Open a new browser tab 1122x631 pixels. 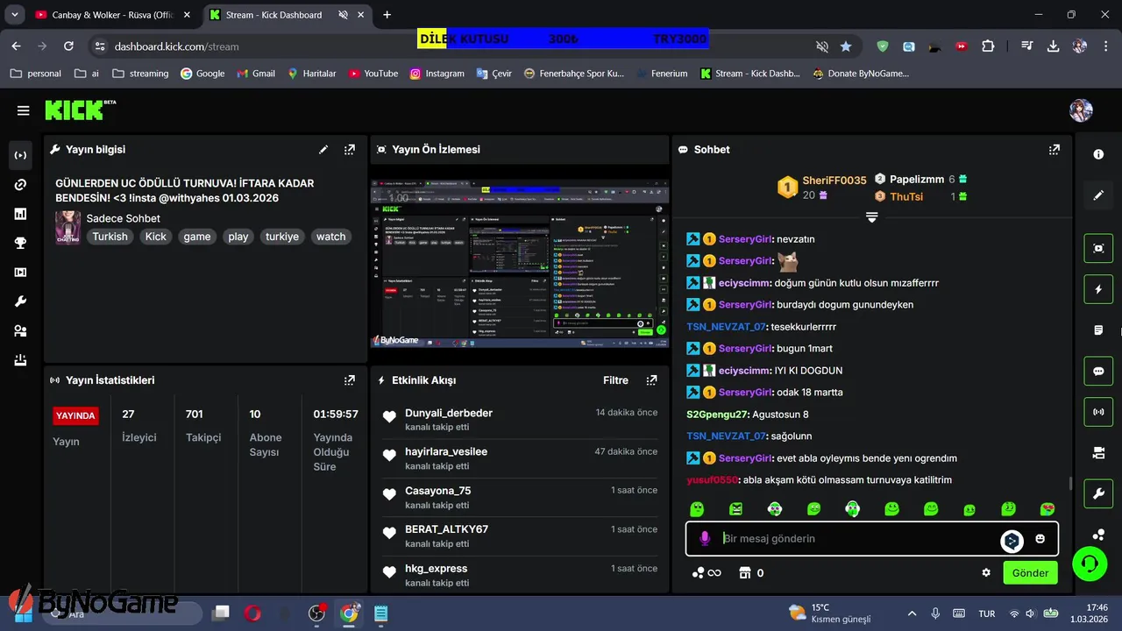tap(387, 15)
